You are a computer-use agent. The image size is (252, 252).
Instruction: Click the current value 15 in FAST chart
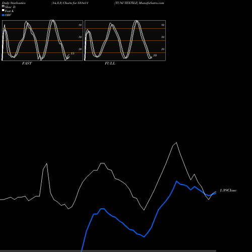pyautogui.click(x=73, y=53)
